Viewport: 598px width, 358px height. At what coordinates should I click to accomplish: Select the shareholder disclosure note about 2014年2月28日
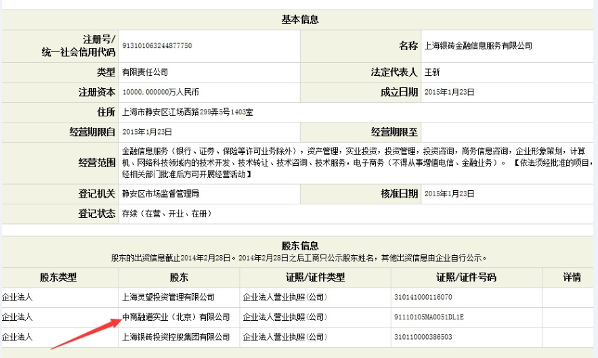pos(299,258)
